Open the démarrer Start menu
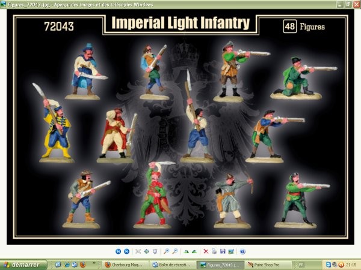 [23, 265]
